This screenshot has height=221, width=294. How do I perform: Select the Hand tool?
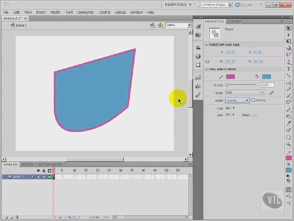[289, 137]
